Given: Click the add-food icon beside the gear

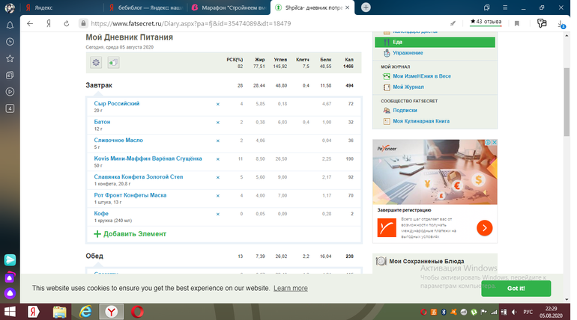Looking at the screenshot, I should [113, 62].
